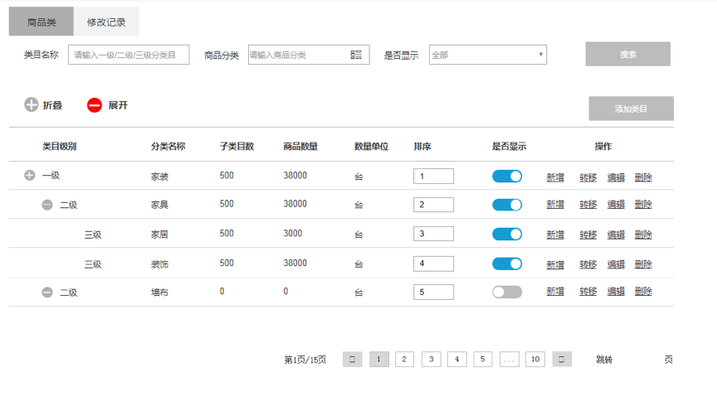Toggle display switch for 家具 row
The image size is (717, 416).
point(507,205)
